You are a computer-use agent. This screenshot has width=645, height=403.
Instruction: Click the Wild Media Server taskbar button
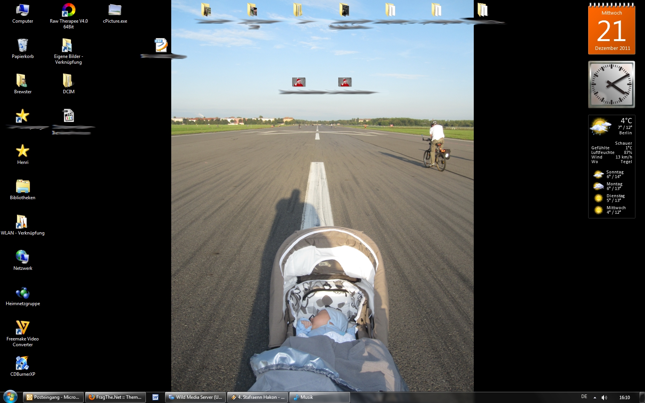click(x=196, y=397)
